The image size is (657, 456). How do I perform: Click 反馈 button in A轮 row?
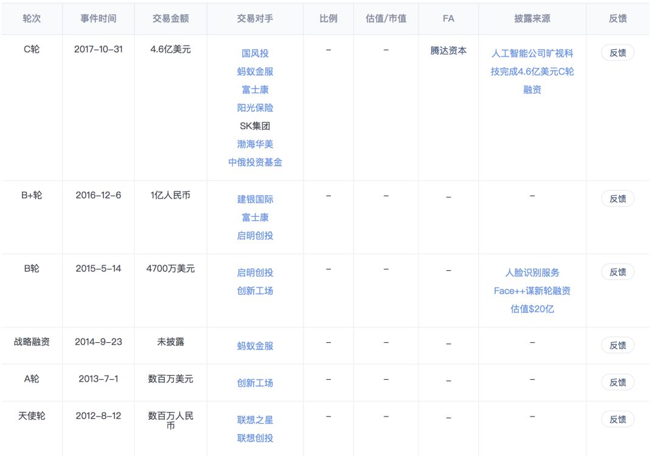point(617,382)
